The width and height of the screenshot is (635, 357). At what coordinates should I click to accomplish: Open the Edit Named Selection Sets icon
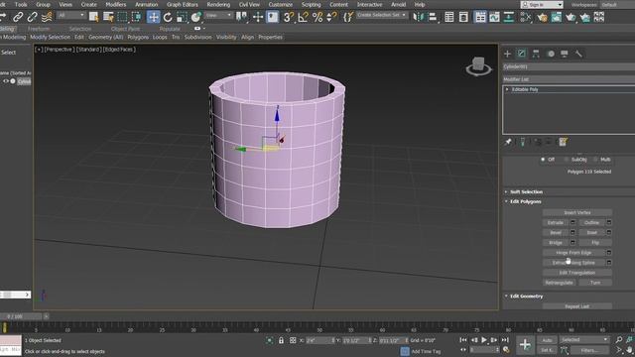coord(348,17)
